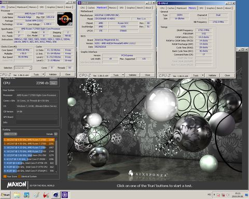Click the HU language indicator in tray

tap(209, 195)
